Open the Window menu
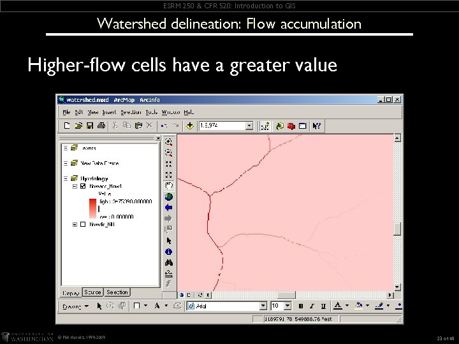Viewport: 459px width, 344px height. click(x=171, y=112)
